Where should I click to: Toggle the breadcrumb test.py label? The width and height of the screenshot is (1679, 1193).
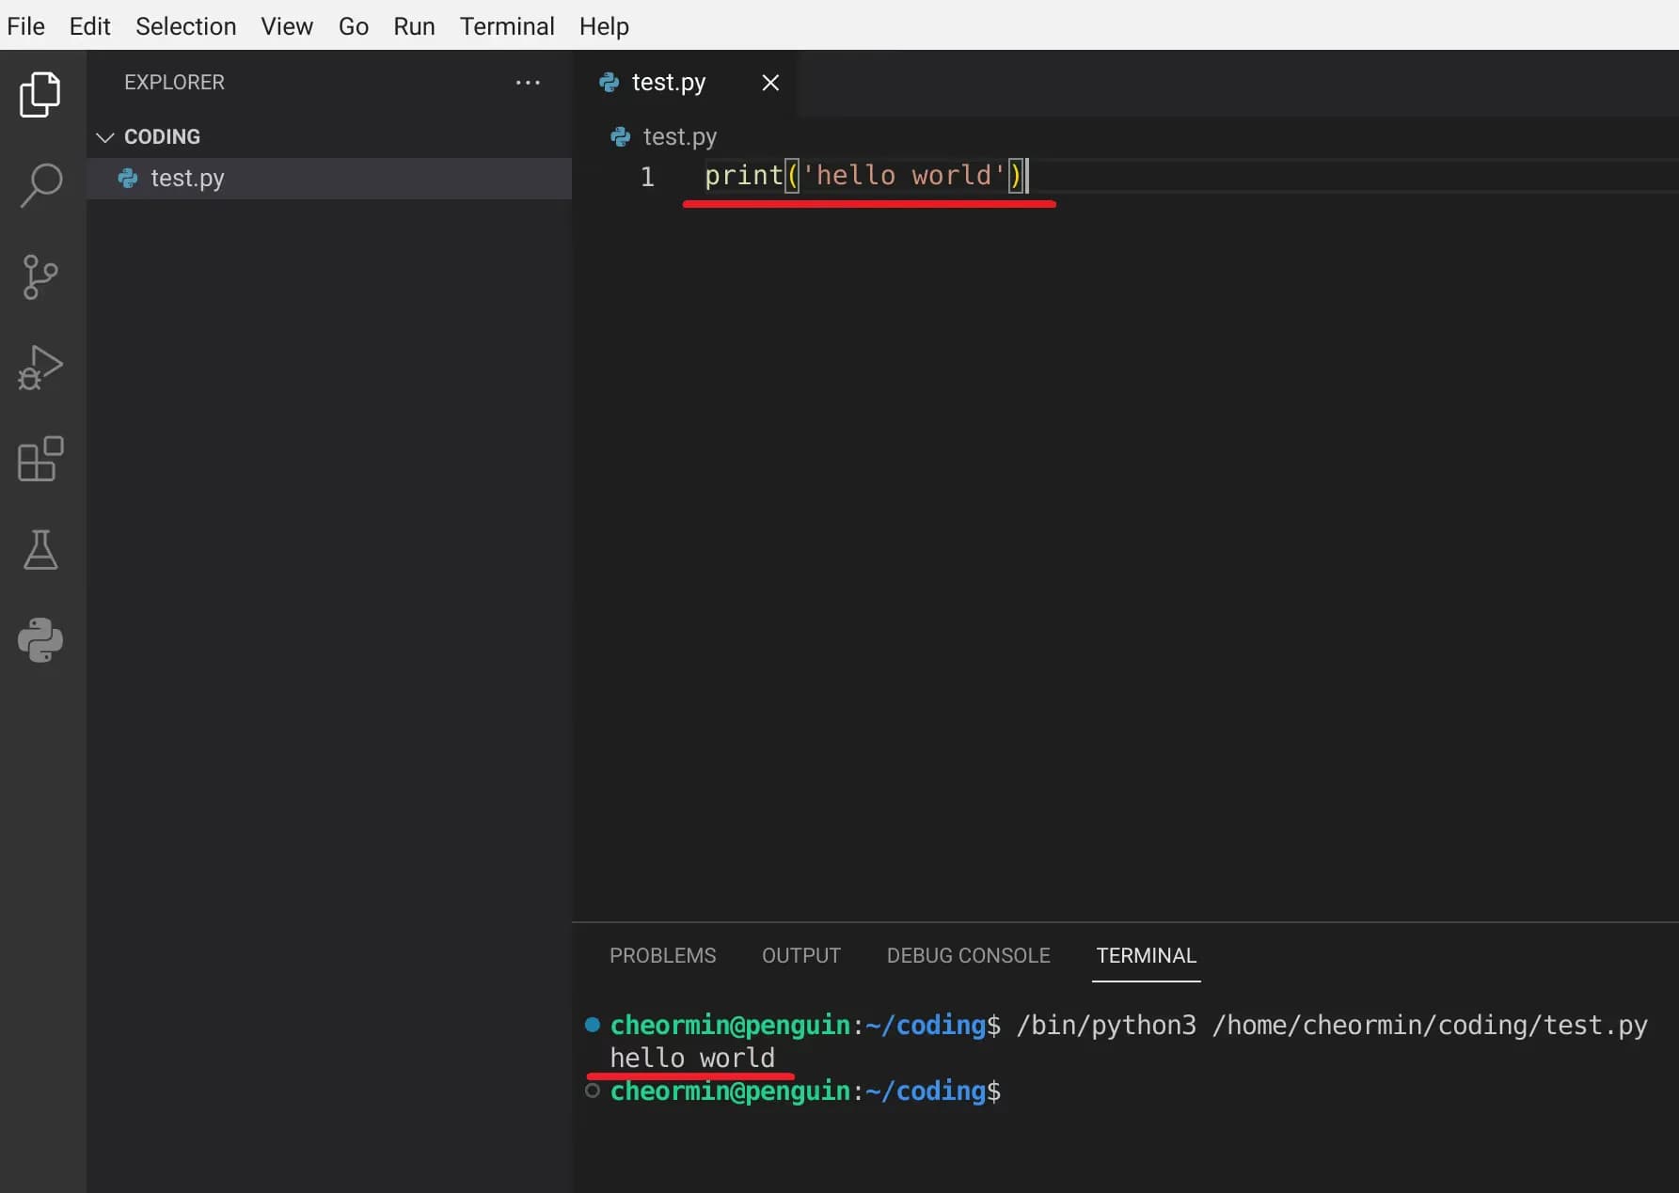point(677,136)
